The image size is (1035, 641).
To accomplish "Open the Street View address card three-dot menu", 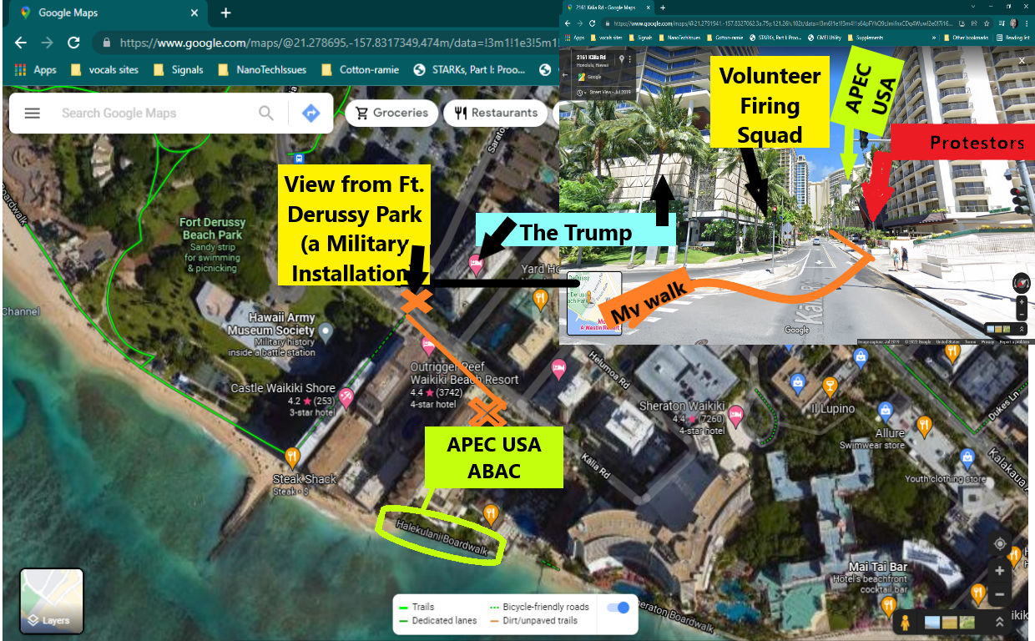I will 629,59.
